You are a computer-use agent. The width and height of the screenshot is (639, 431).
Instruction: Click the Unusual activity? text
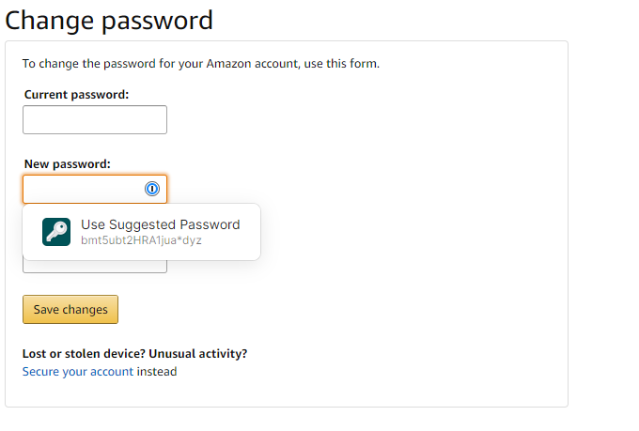[198, 354]
